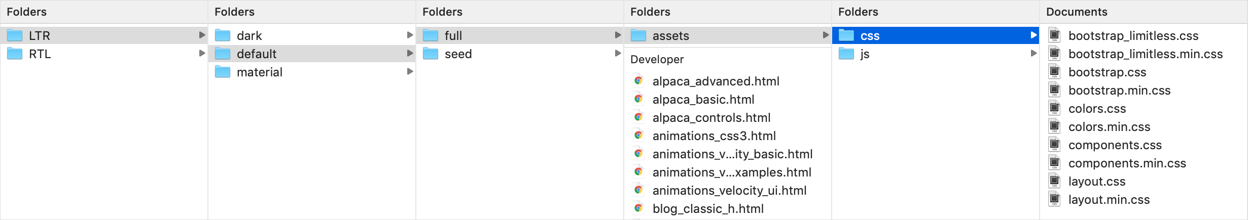
Task: Click CSS document icon for layout.min.css
Action: point(1054,199)
